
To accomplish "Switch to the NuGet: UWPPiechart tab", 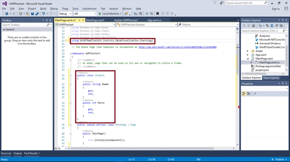I will pyautogui.click(x=126, y=20).
